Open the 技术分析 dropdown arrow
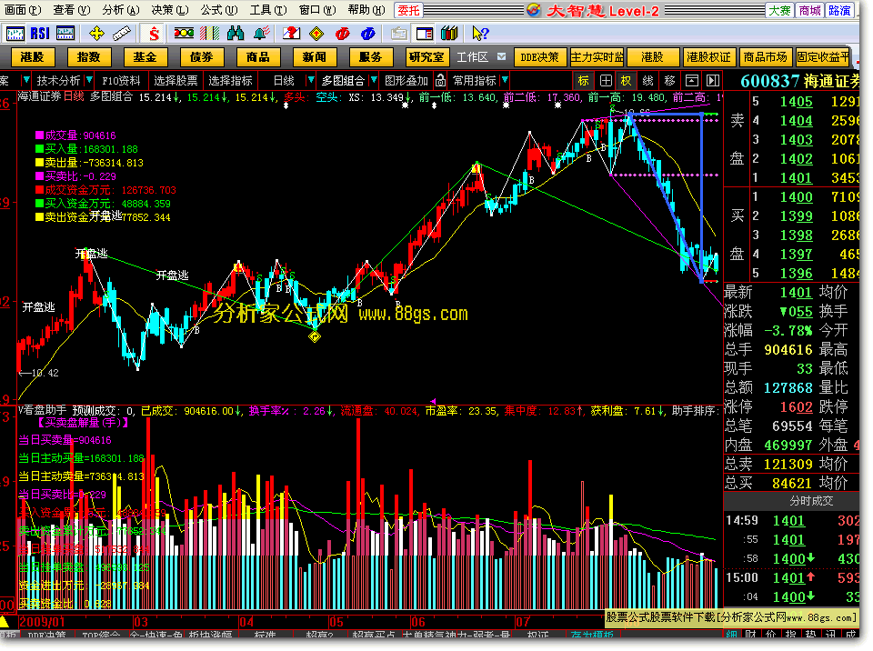 (88, 80)
